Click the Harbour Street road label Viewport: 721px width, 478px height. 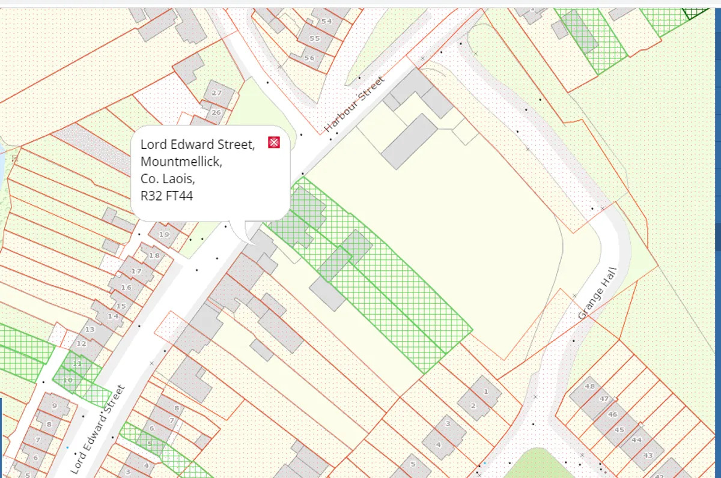coord(353,104)
